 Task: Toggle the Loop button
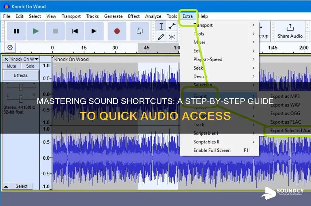[x=140, y=31]
